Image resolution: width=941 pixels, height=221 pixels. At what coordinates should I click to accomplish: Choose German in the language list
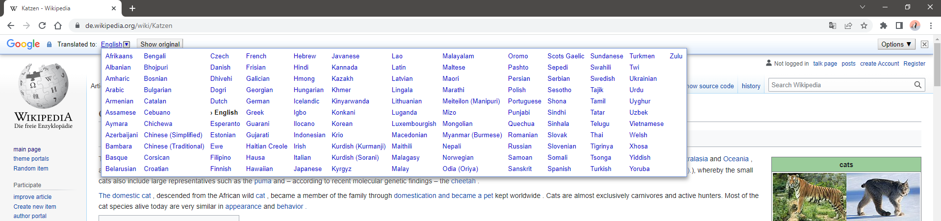(258, 101)
